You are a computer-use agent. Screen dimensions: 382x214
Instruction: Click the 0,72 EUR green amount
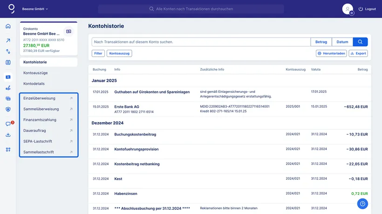pyautogui.click(x=360, y=194)
